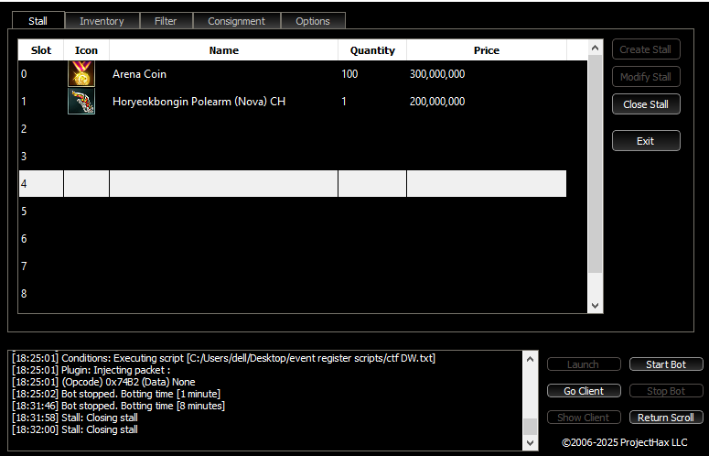Select empty stall slot 5 row
Screen dimensions: 709x456
click(293, 212)
